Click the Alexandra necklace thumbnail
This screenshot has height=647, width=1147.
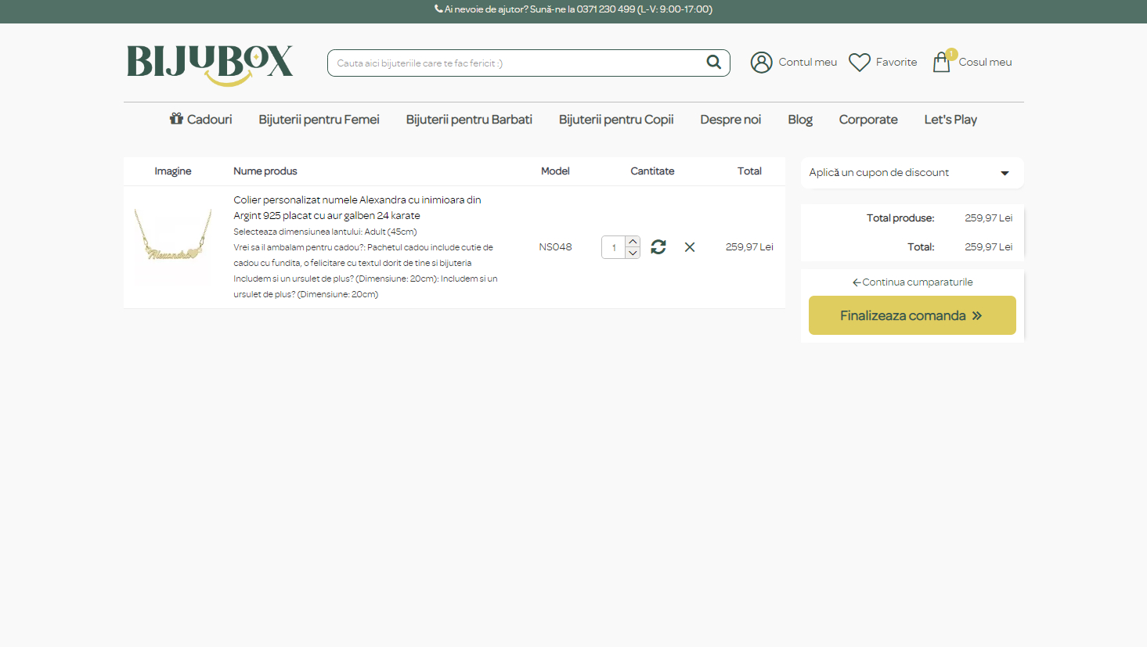pos(173,246)
